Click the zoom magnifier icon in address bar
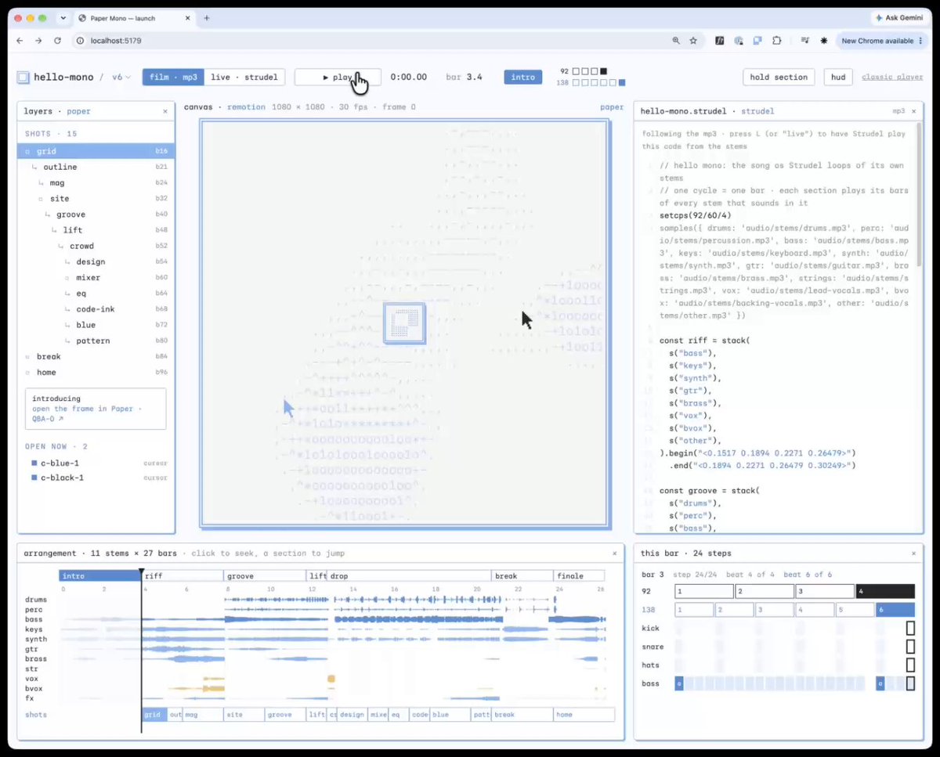The image size is (940, 757). point(676,41)
